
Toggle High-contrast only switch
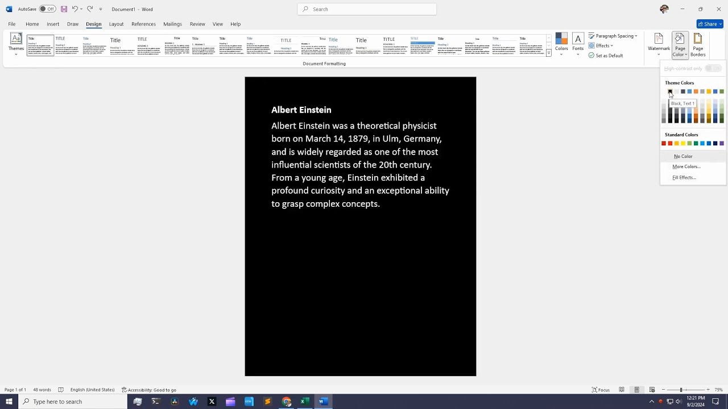tap(713, 69)
